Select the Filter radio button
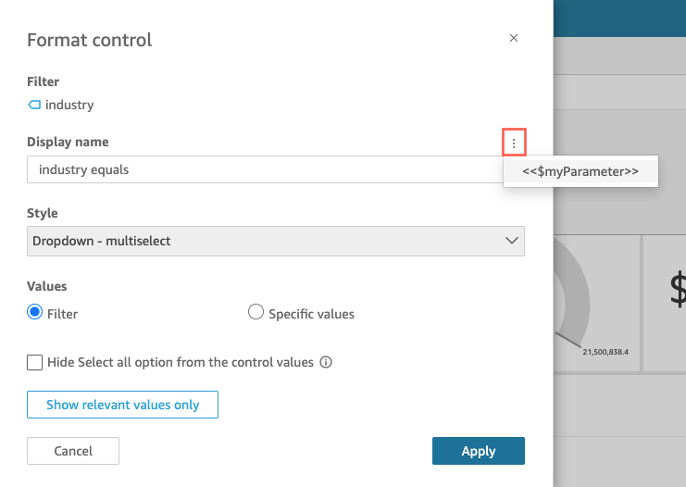Viewport: 686px width, 487px height. click(36, 313)
